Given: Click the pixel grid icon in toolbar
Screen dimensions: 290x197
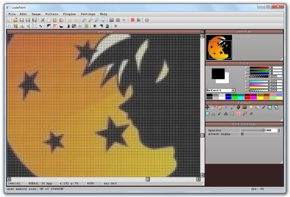Looking at the screenshot, I should point(118,20).
